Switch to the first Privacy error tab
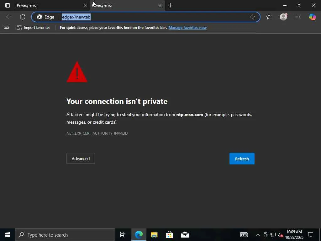The height and width of the screenshot is (241, 321). 48,5
